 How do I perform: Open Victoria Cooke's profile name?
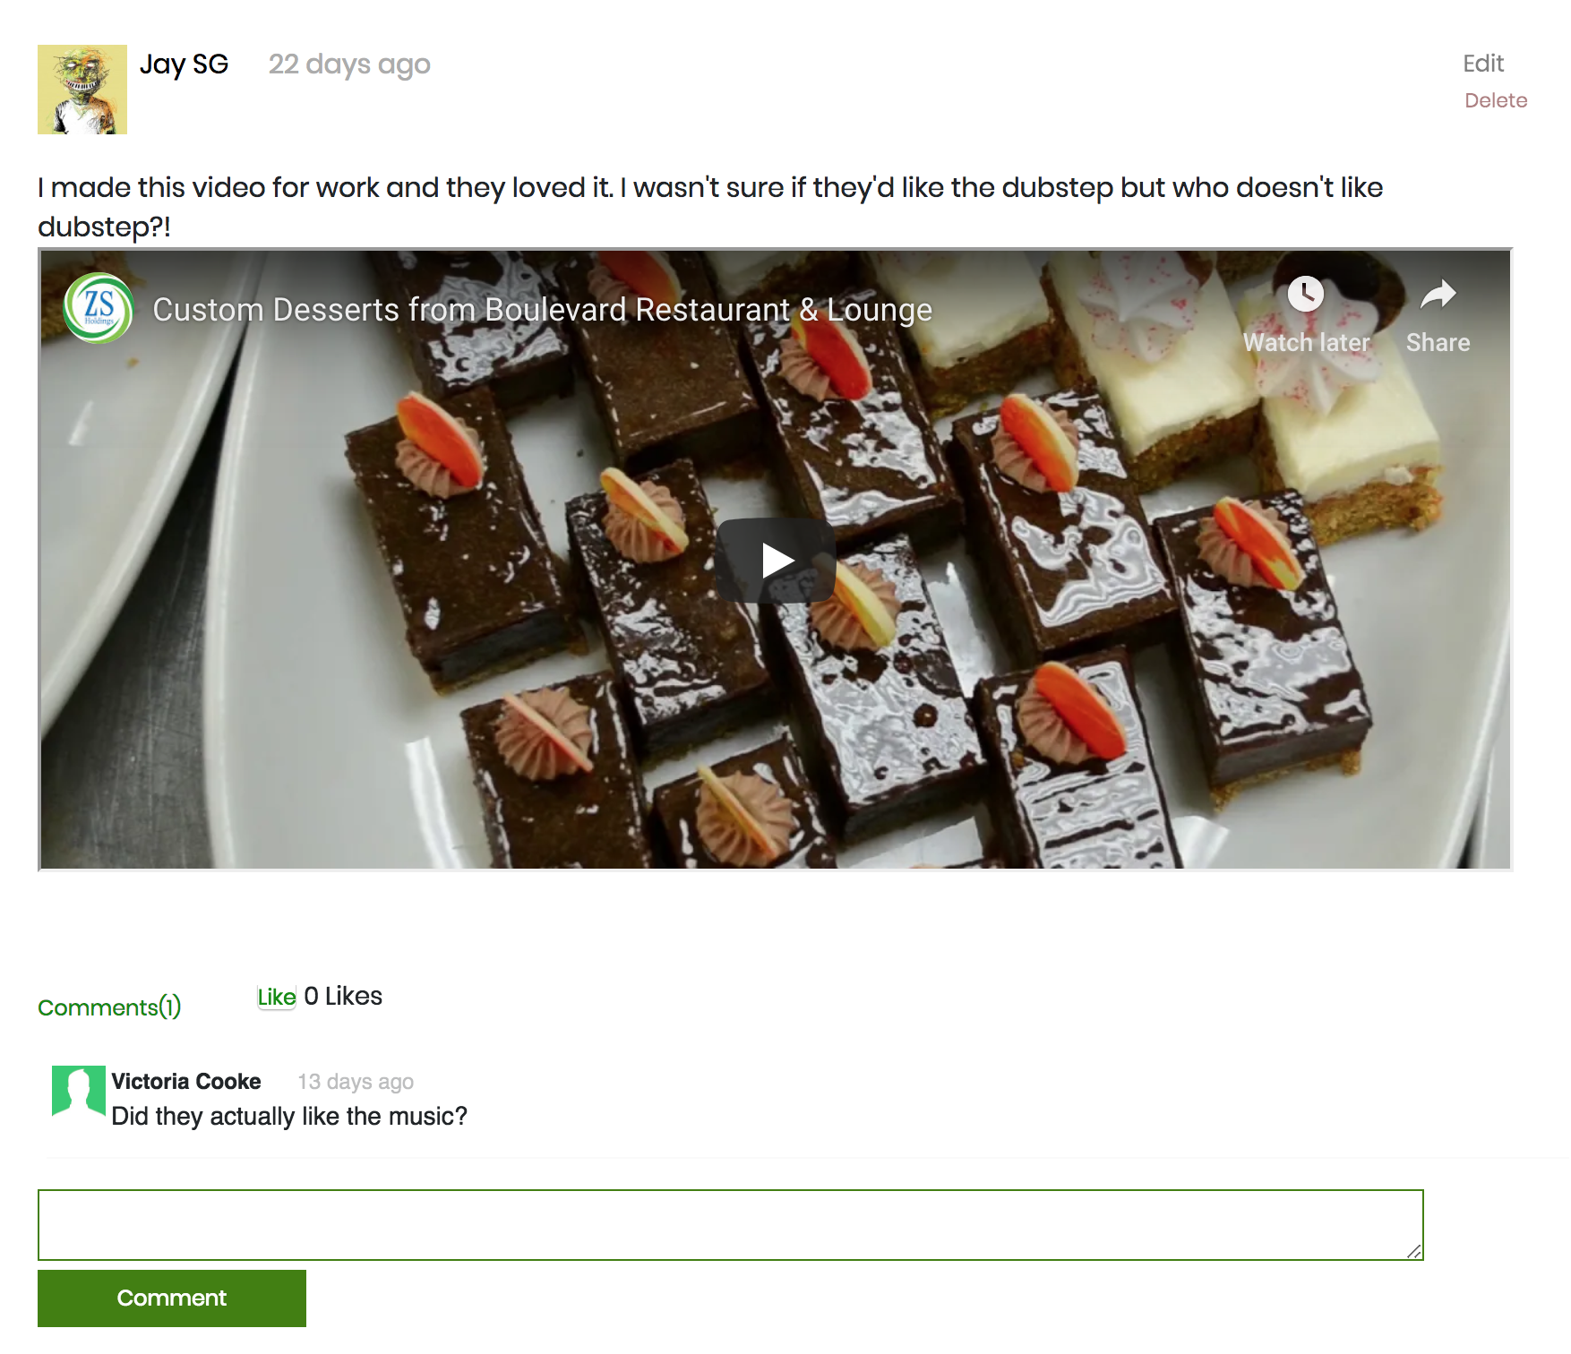pyautogui.click(x=186, y=1082)
